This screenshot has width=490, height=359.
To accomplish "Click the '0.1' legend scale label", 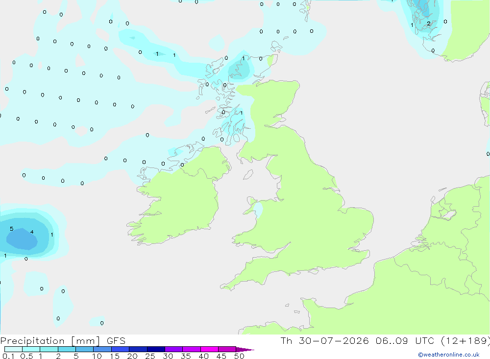I will pyautogui.click(x=8, y=356).
